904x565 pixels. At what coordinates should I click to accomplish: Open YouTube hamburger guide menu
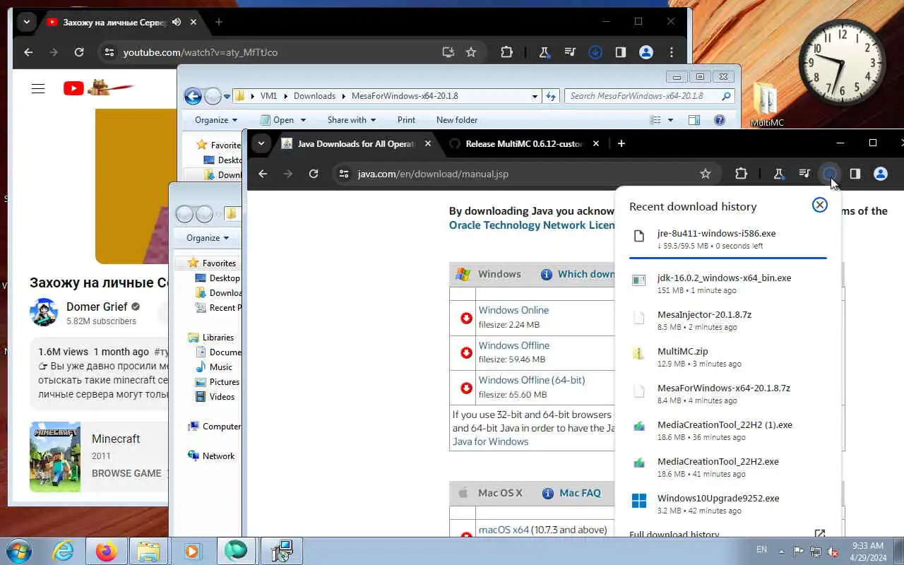pos(38,88)
